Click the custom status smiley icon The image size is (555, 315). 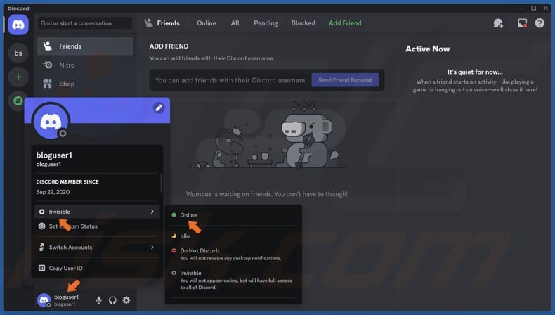[41, 226]
